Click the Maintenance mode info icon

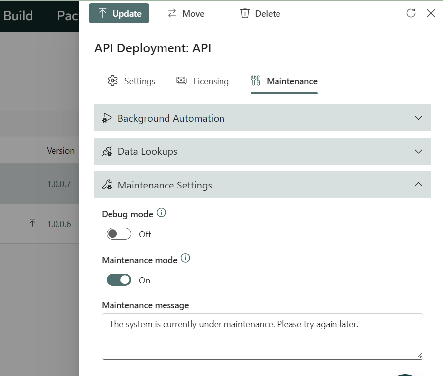[185, 259]
